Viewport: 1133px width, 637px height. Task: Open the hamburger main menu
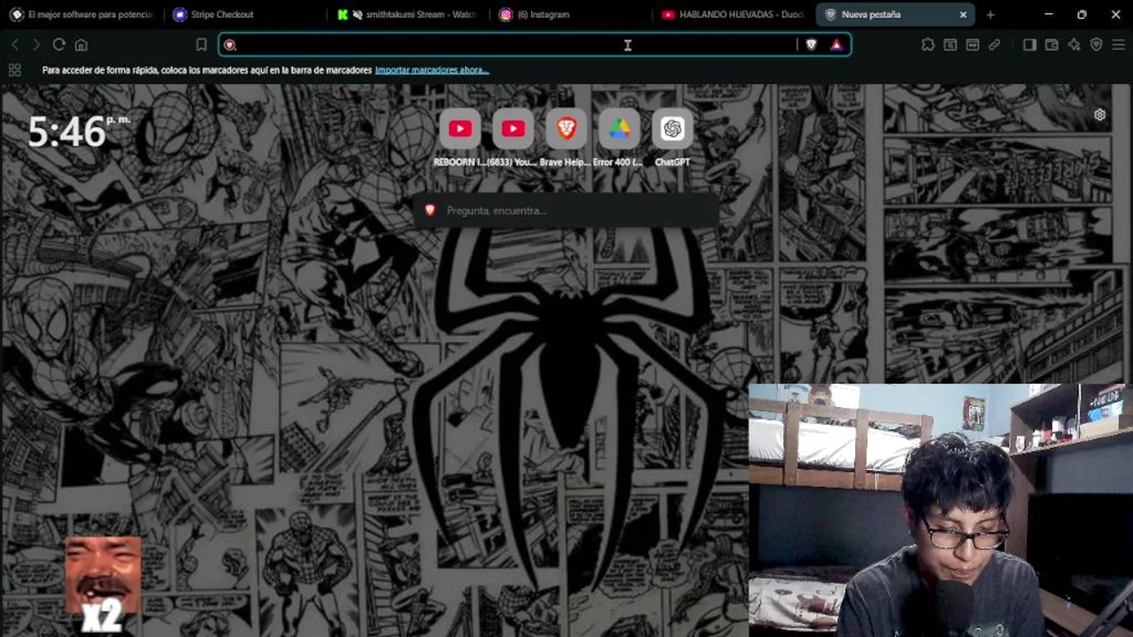click(x=1118, y=45)
